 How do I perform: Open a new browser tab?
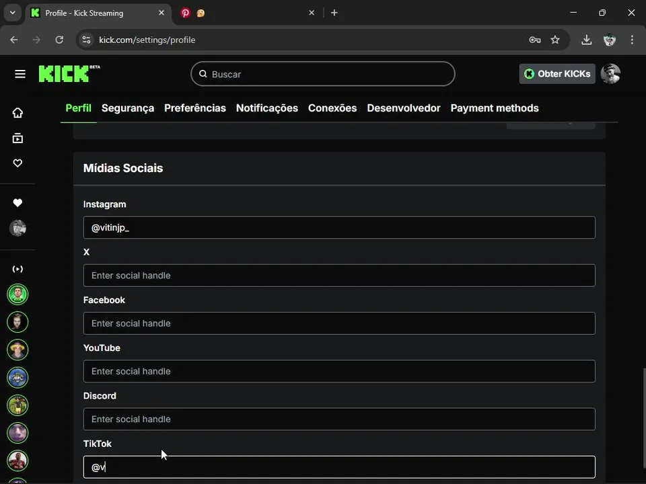(x=334, y=13)
